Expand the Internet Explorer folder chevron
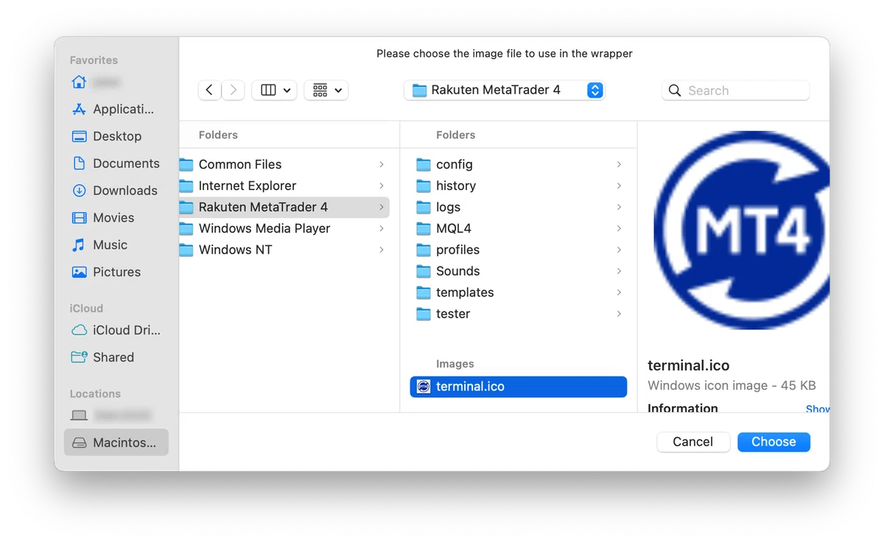The image size is (884, 543). pyautogui.click(x=382, y=186)
